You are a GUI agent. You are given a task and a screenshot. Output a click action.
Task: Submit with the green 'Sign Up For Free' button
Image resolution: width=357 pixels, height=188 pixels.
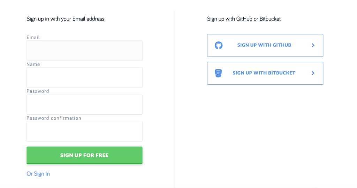tap(84, 155)
